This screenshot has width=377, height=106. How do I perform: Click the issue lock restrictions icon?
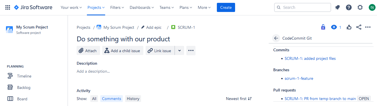[x=323, y=27]
